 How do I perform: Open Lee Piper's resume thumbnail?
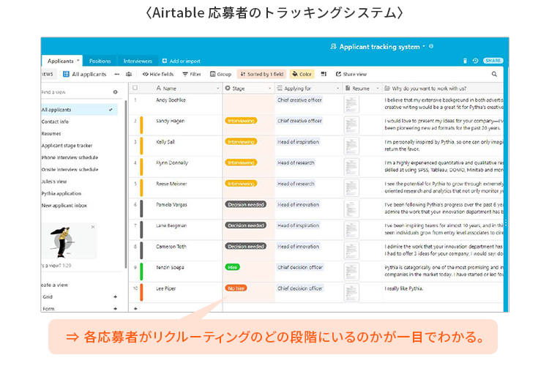[x=351, y=293]
